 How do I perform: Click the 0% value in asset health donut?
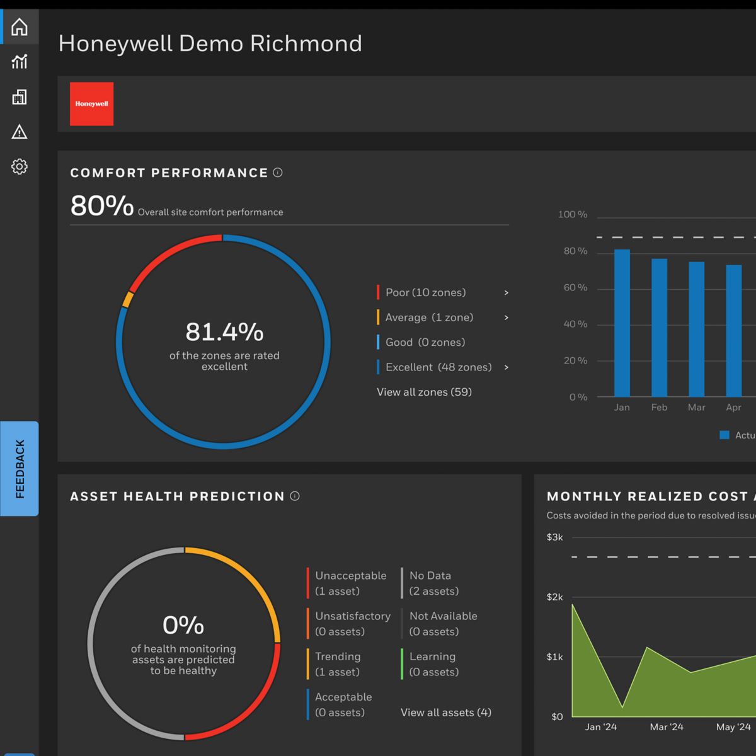coord(183,626)
